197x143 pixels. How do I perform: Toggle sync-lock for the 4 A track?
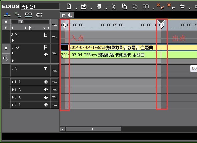[x=54, y=105]
